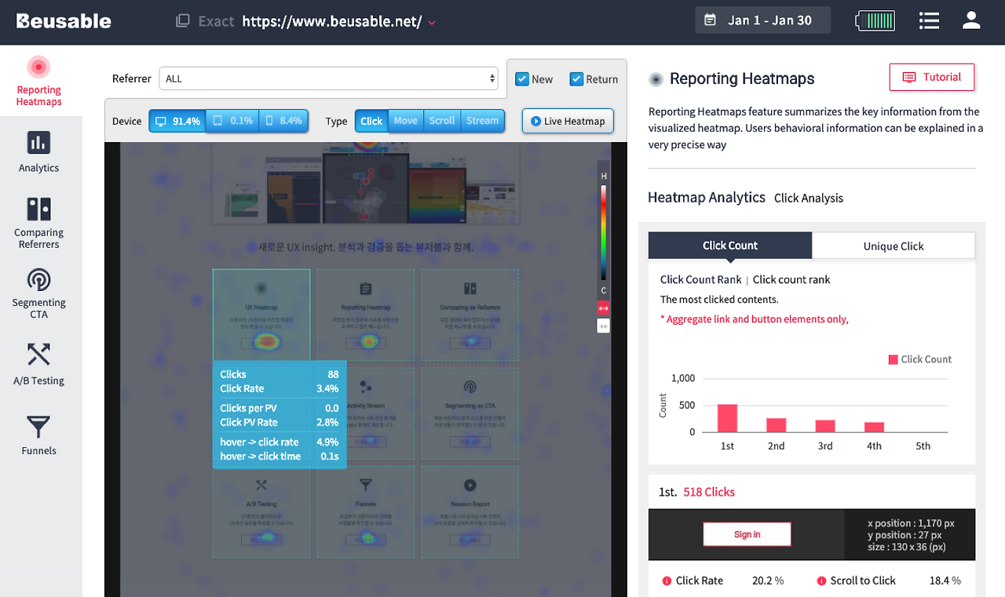Open the user profile icon
The width and height of the screenshot is (1005, 597).
click(x=971, y=20)
